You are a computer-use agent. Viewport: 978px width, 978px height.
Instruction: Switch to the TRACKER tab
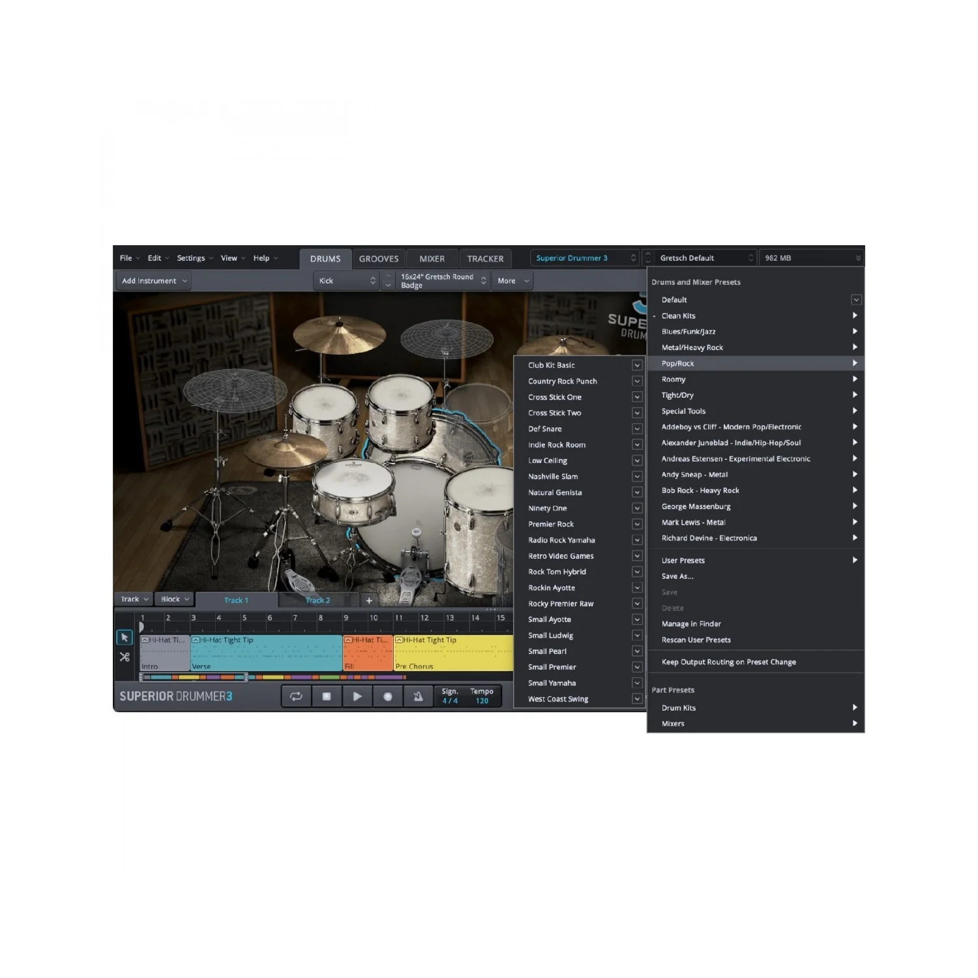tap(486, 259)
